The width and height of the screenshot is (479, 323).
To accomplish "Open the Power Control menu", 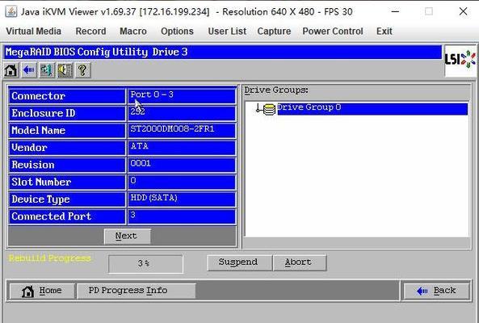I will (333, 31).
